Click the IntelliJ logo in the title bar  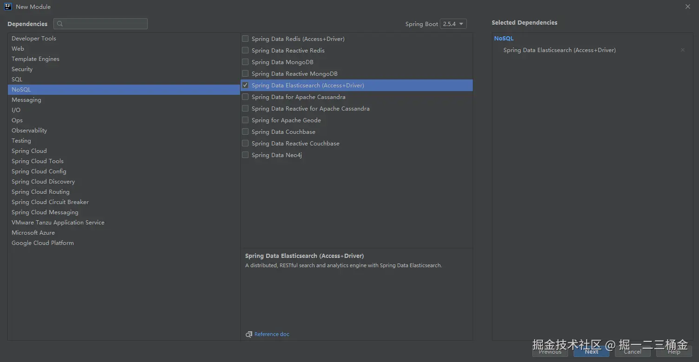tap(7, 7)
